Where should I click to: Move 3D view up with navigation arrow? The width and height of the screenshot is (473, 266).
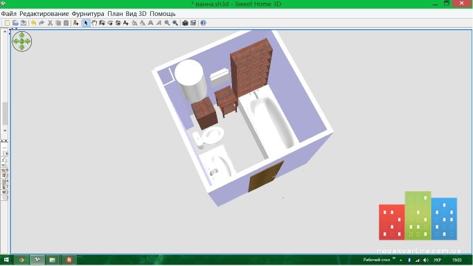[21, 35]
